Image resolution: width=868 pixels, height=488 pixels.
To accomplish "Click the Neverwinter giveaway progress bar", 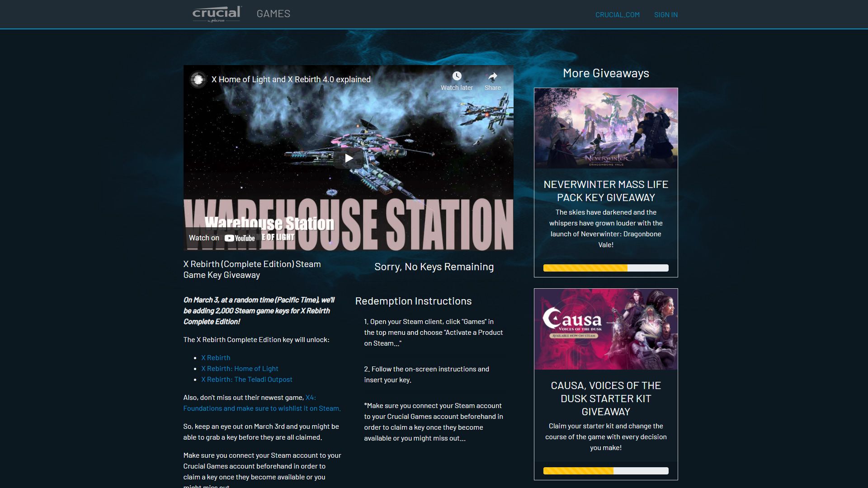I will click(606, 268).
